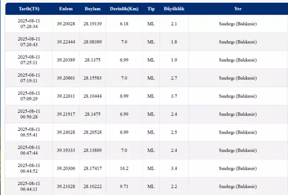Screen dimensions: 288x195
Task: Click longitude value 28.08389
Action: pyautogui.click(x=93, y=42)
